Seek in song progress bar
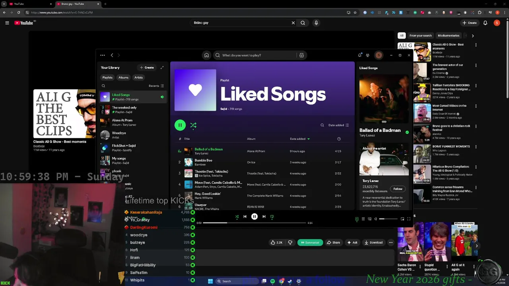 click(x=254, y=223)
